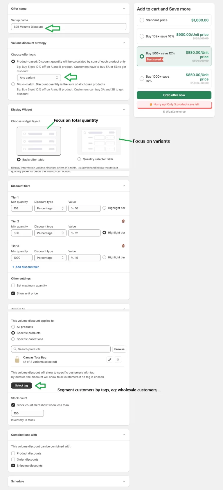Click the Browse button
Screen dimensions: 223x490
119,349
